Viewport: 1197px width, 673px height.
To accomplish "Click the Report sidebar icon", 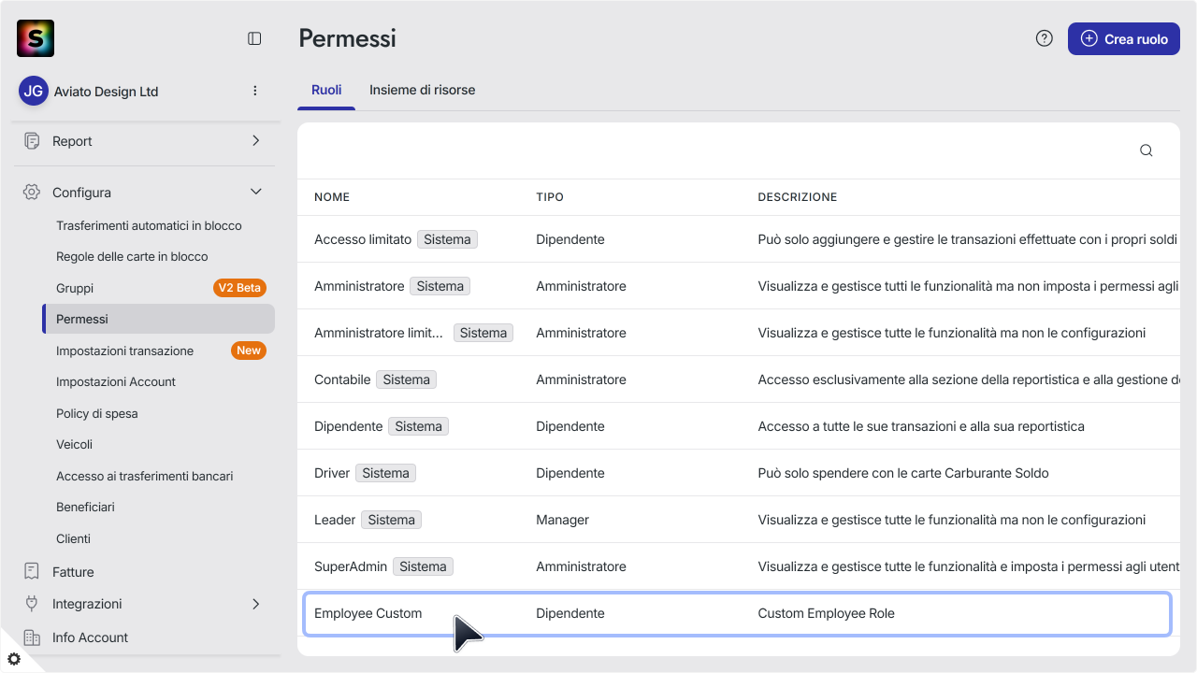I will [x=32, y=141].
